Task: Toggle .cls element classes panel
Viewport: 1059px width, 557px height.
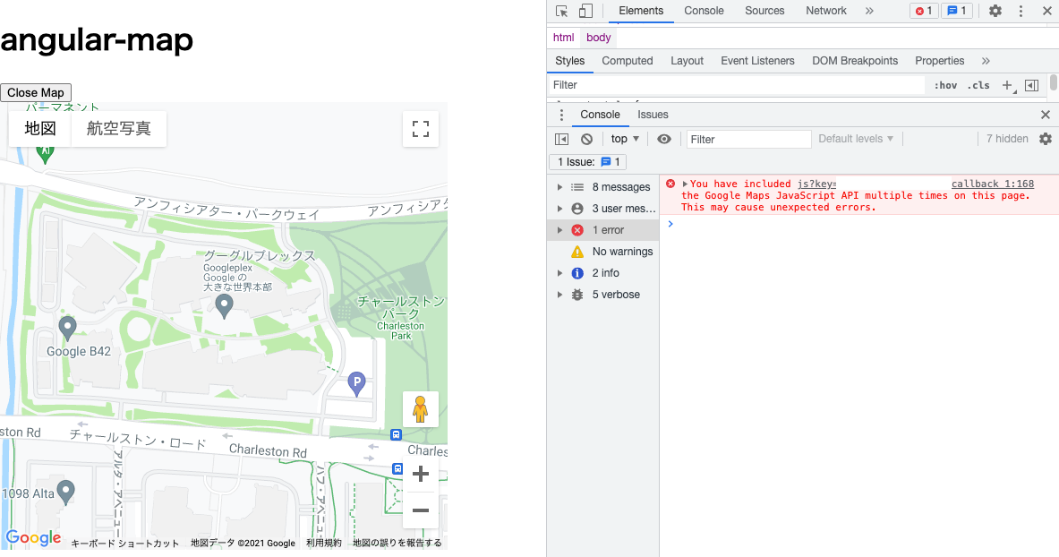Action: pyautogui.click(x=978, y=85)
